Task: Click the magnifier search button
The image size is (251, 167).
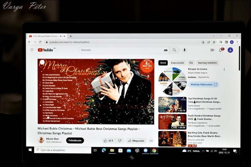Action: point(174,50)
